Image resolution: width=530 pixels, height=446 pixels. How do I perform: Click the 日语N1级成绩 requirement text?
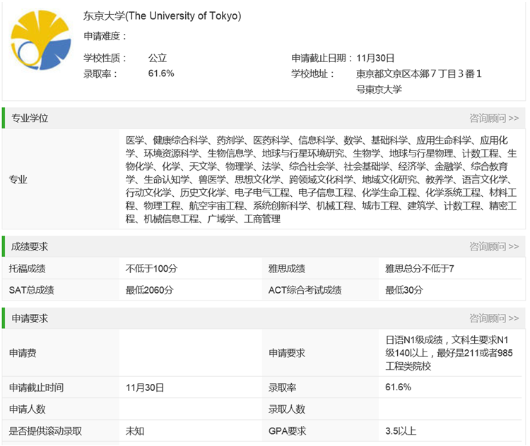[449, 353]
